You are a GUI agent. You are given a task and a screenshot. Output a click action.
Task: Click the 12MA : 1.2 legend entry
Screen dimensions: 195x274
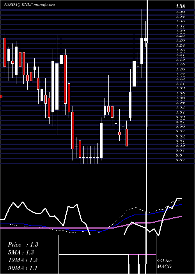point(23,260)
